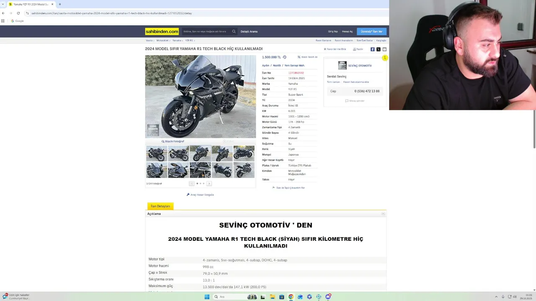The width and height of the screenshot is (536, 301).
Task: Open Windows Start menu
Action: click(x=207, y=297)
